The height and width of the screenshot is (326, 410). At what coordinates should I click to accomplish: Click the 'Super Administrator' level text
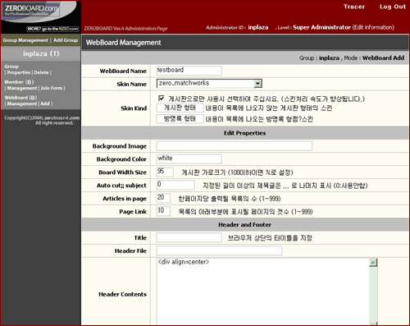(x=321, y=27)
